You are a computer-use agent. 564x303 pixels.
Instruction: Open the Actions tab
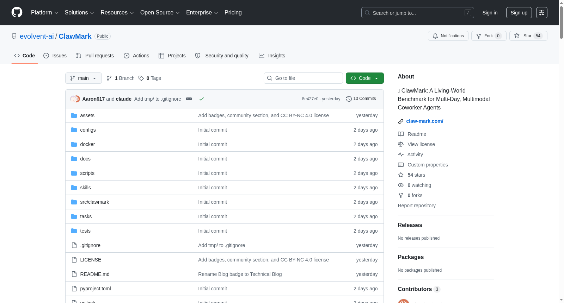(136, 56)
